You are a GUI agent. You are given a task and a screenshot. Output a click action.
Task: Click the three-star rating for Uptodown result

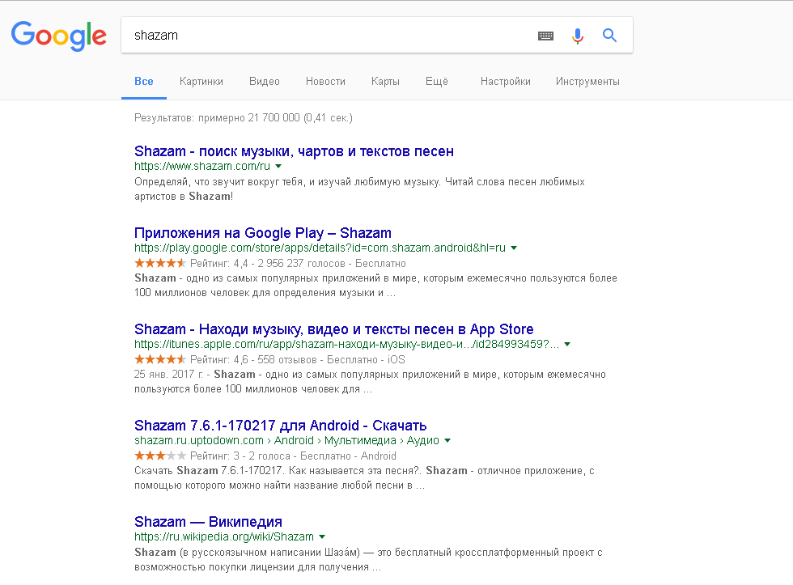(160, 456)
